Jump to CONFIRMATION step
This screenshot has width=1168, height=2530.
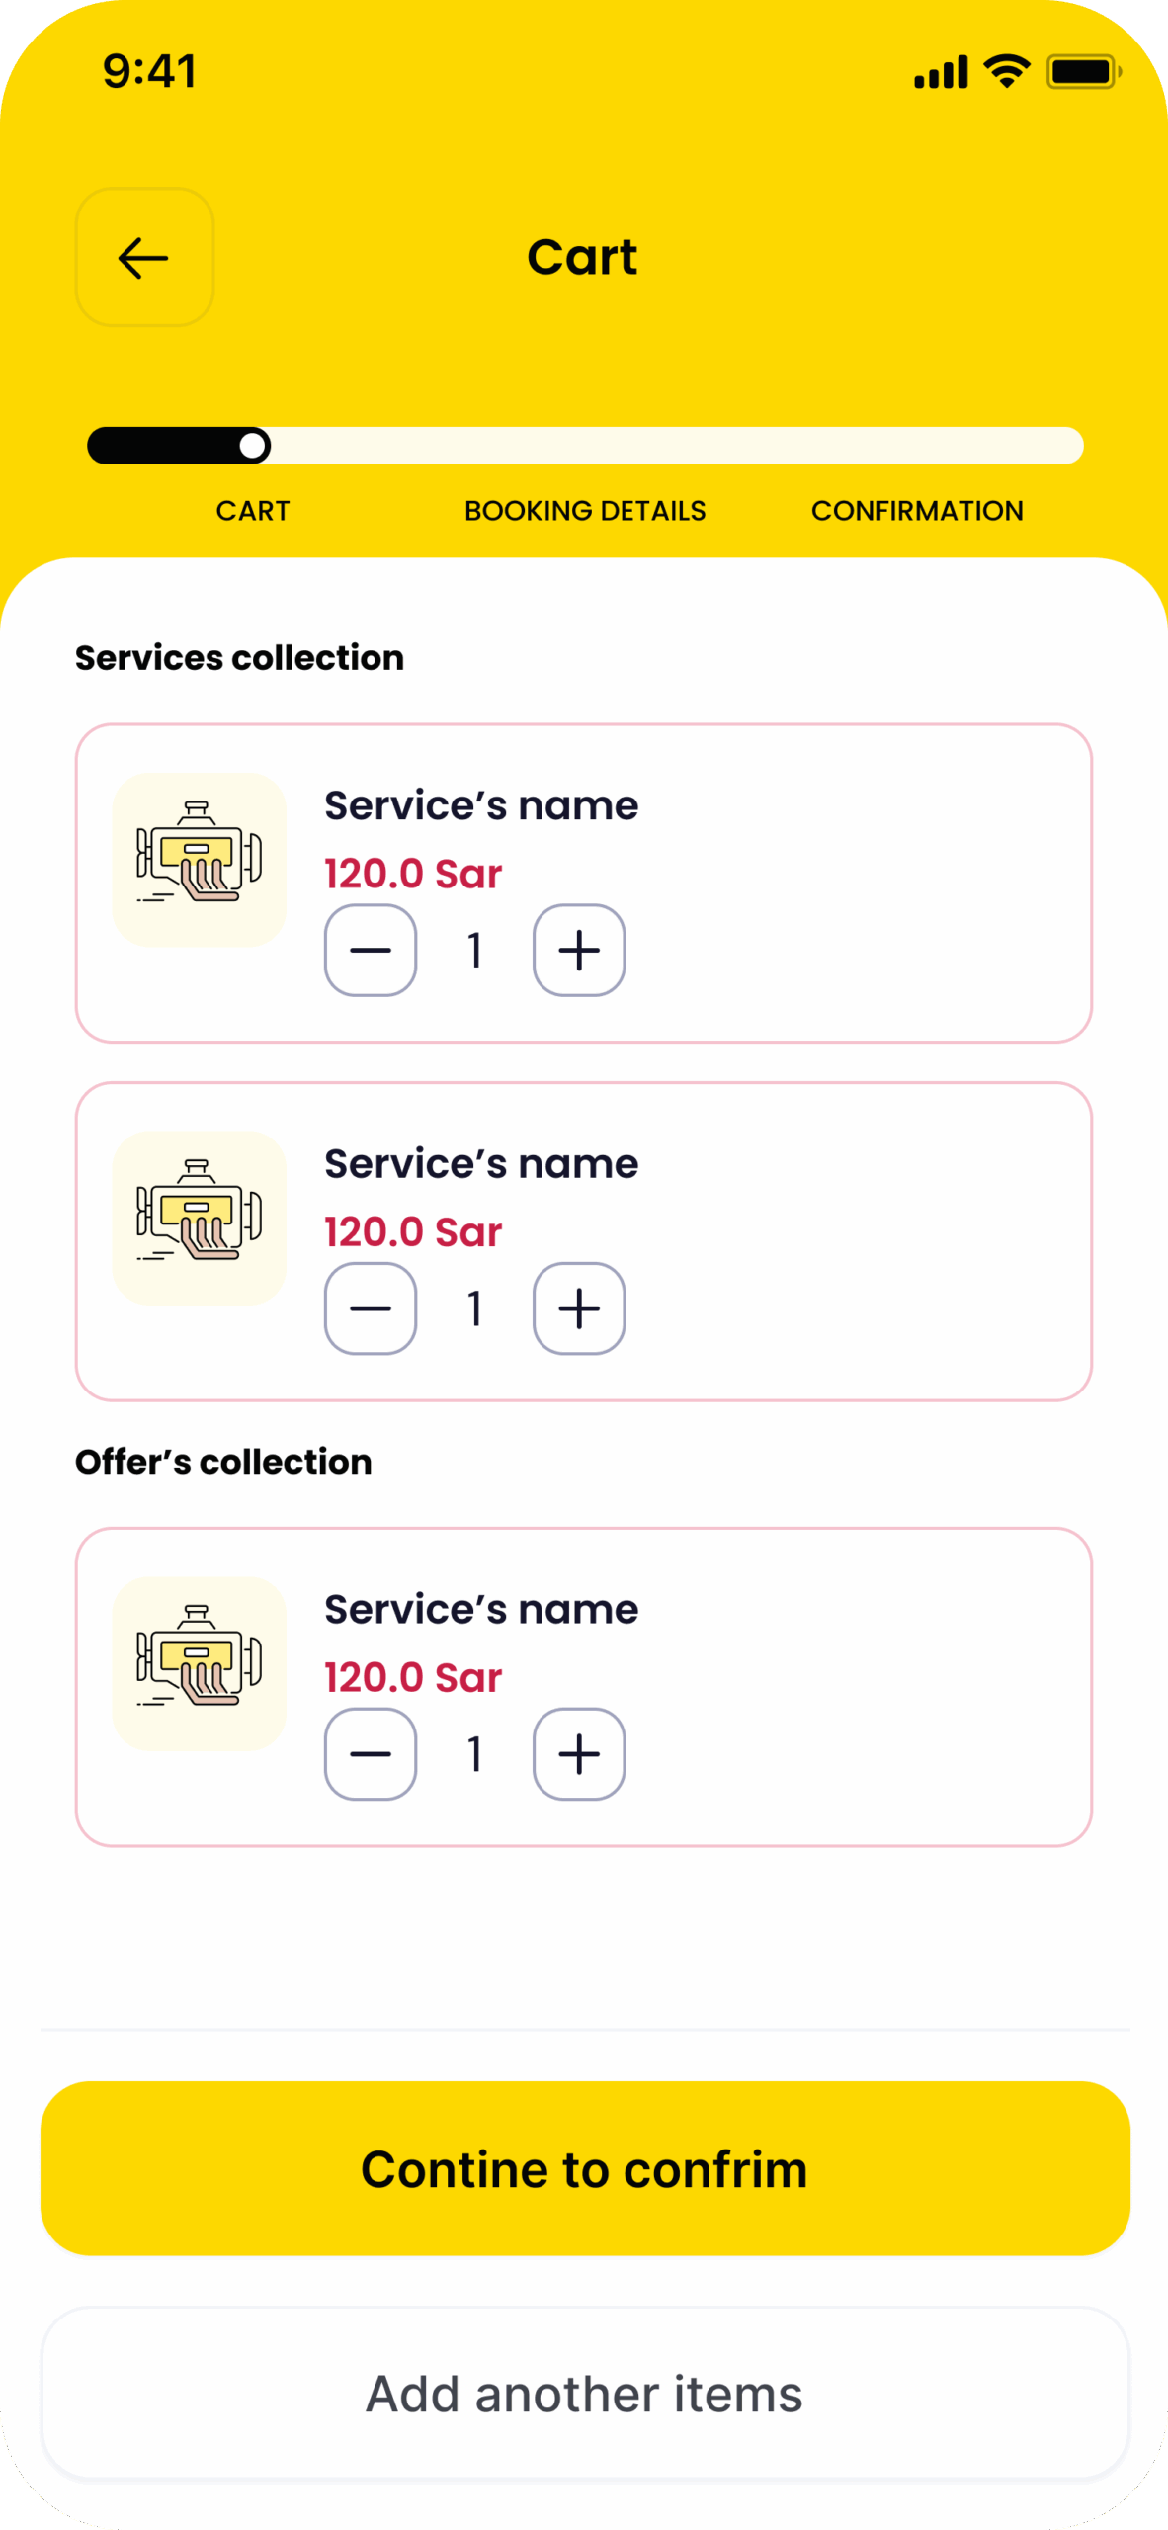click(917, 511)
